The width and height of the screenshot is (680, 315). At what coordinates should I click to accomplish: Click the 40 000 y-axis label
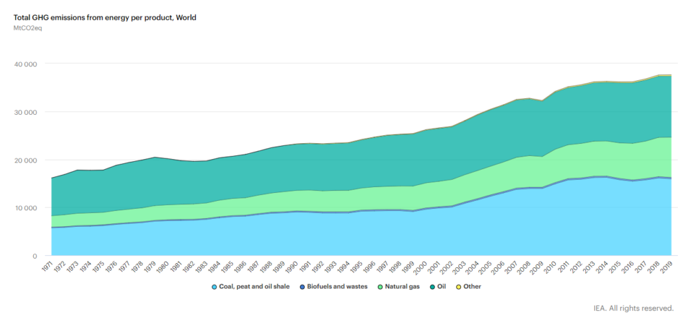click(x=25, y=64)
